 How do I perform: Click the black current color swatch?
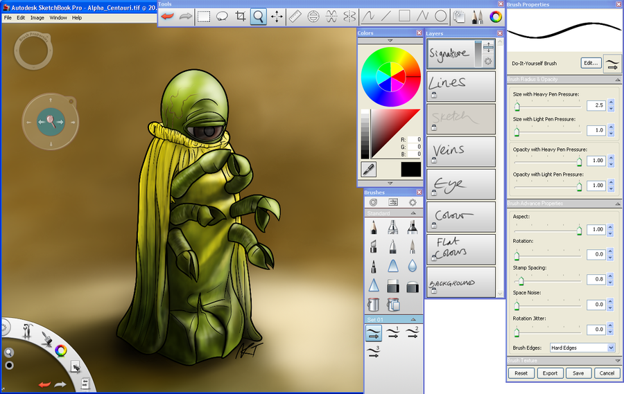[x=411, y=170]
